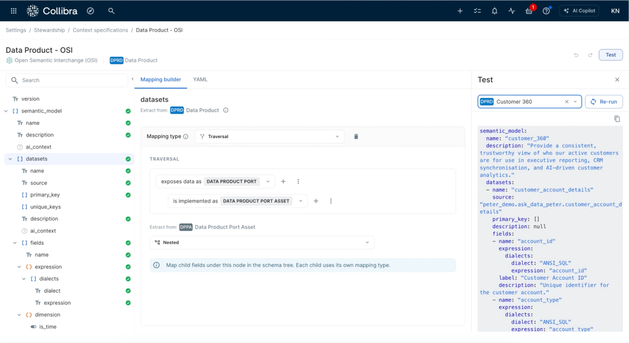The width and height of the screenshot is (629, 343).
Task: Open notifications bell
Action: [x=494, y=11]
